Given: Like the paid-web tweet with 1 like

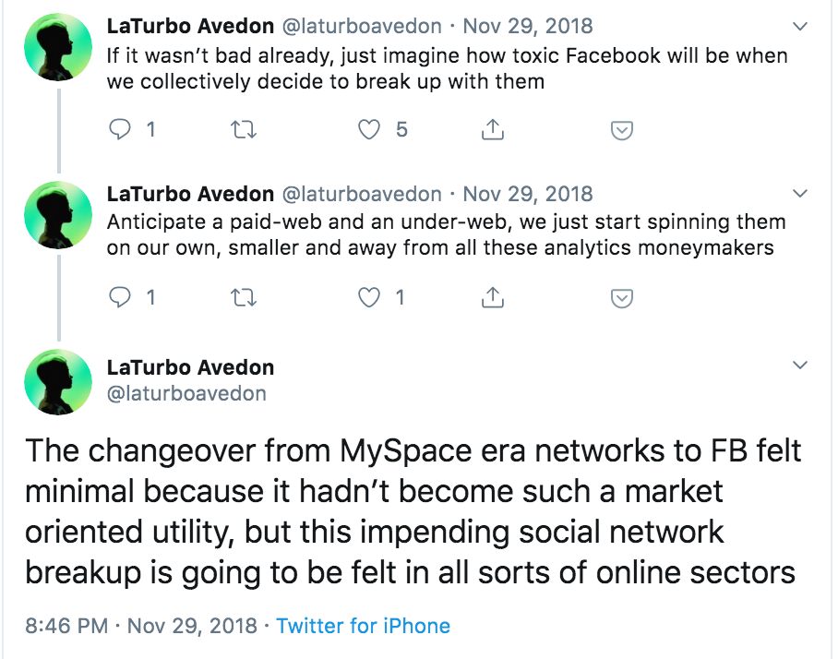Looking at the screenshot, I should [369, 297].
